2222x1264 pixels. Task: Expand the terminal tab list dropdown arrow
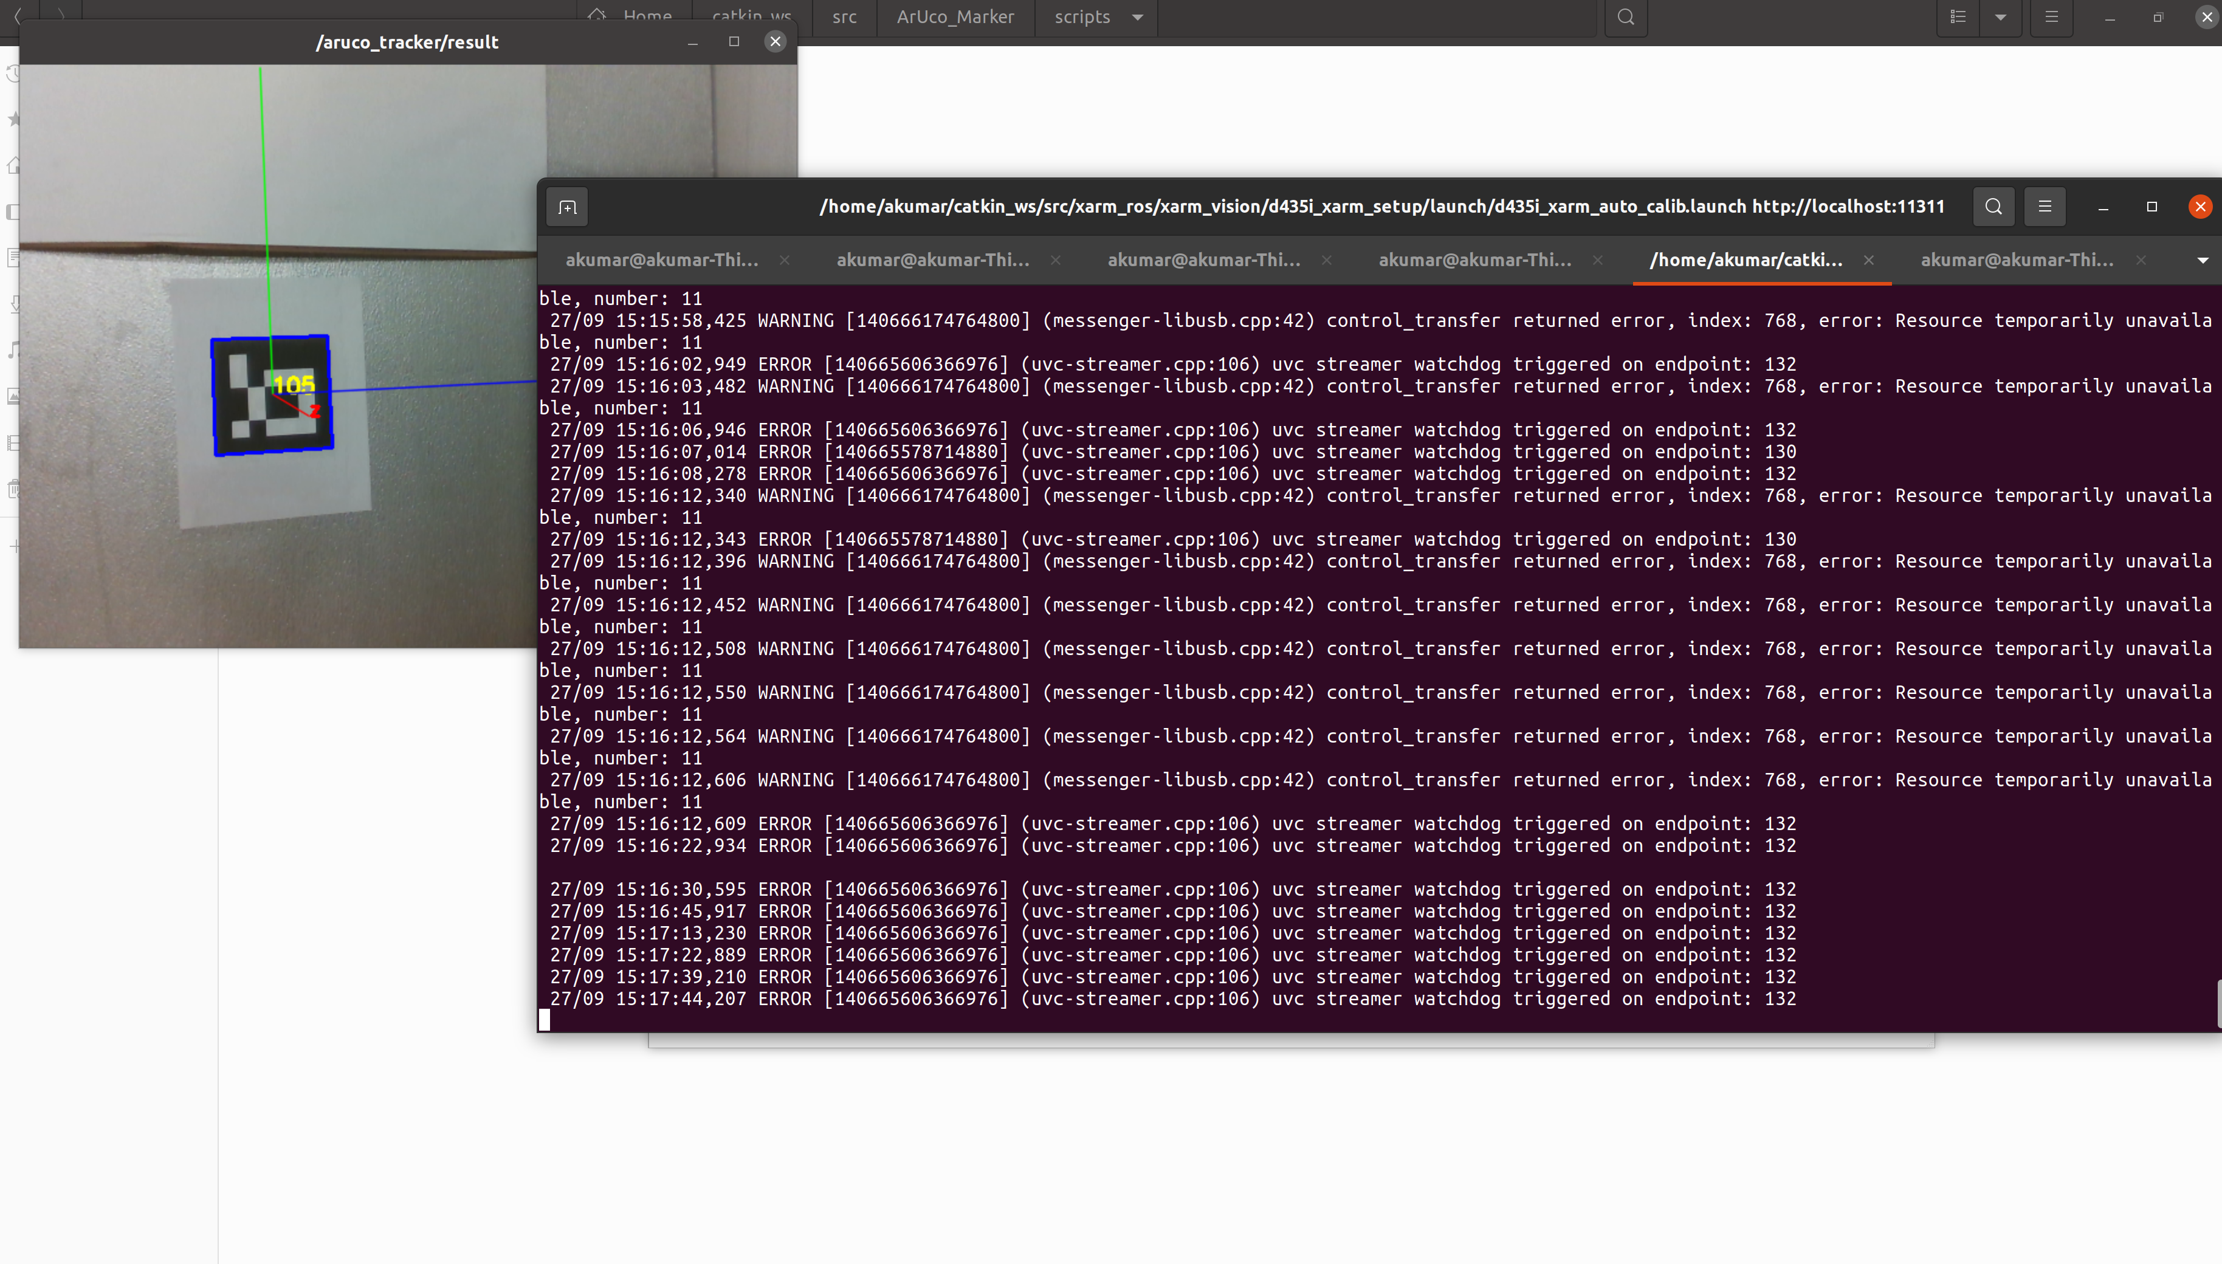click(2202, 261)
